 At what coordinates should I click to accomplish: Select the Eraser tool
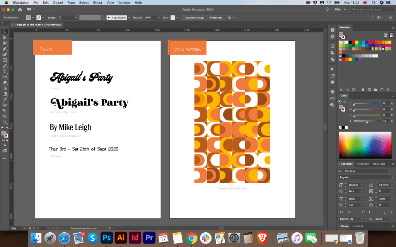(x=5, y=83)
